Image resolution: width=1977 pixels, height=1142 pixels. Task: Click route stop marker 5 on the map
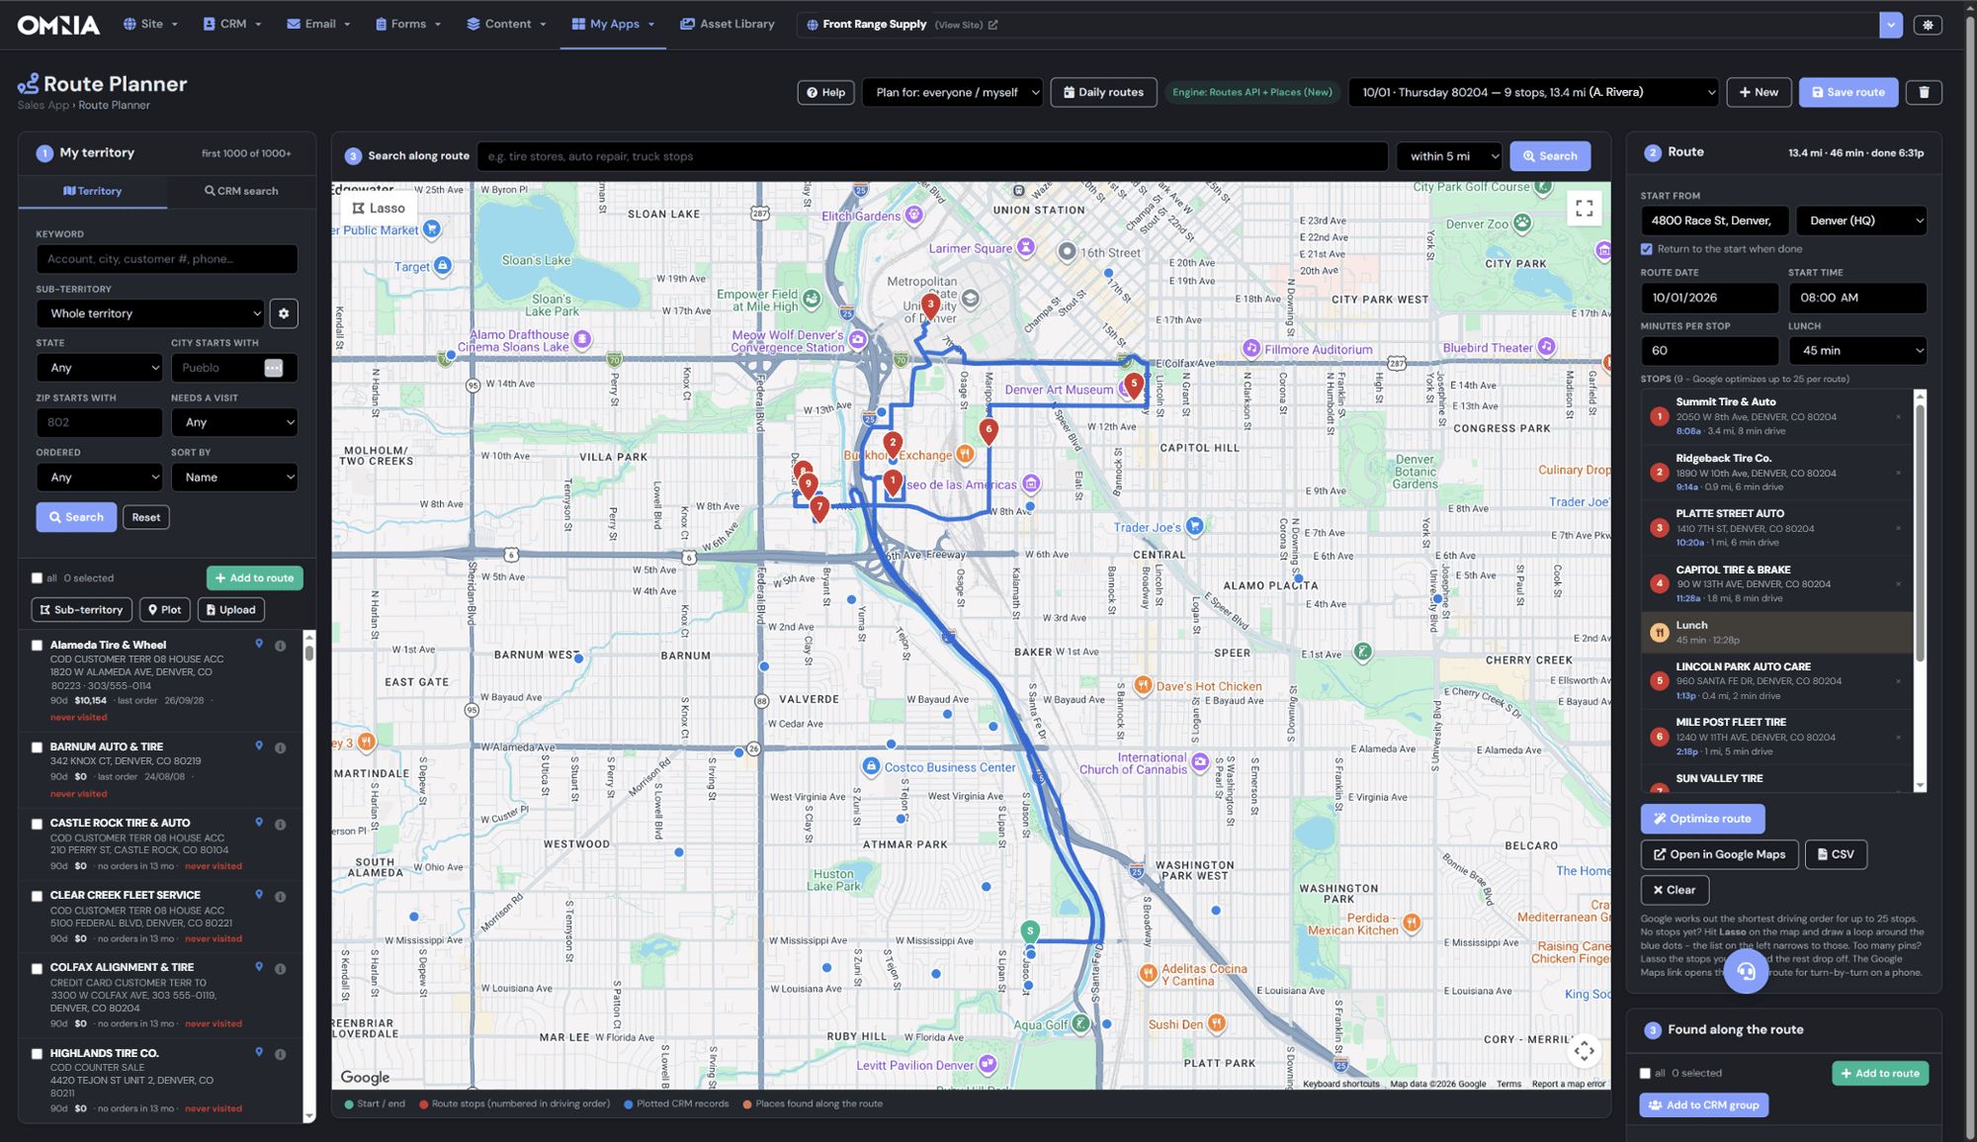pyautogui.click(x=1134, y=385)
